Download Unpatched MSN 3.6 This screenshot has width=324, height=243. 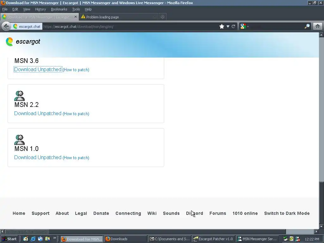pos(38,69)
